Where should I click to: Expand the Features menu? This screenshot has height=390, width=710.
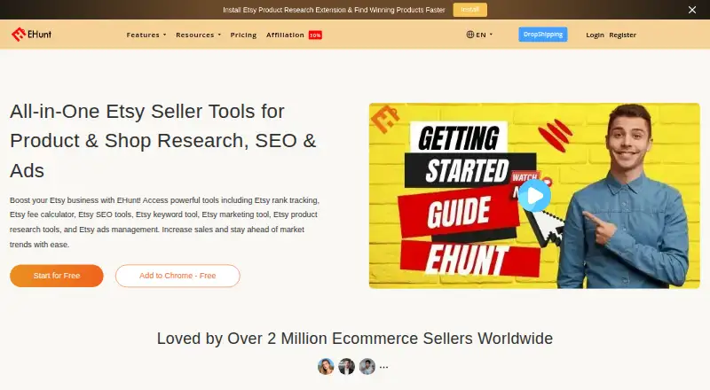[146, 35]
